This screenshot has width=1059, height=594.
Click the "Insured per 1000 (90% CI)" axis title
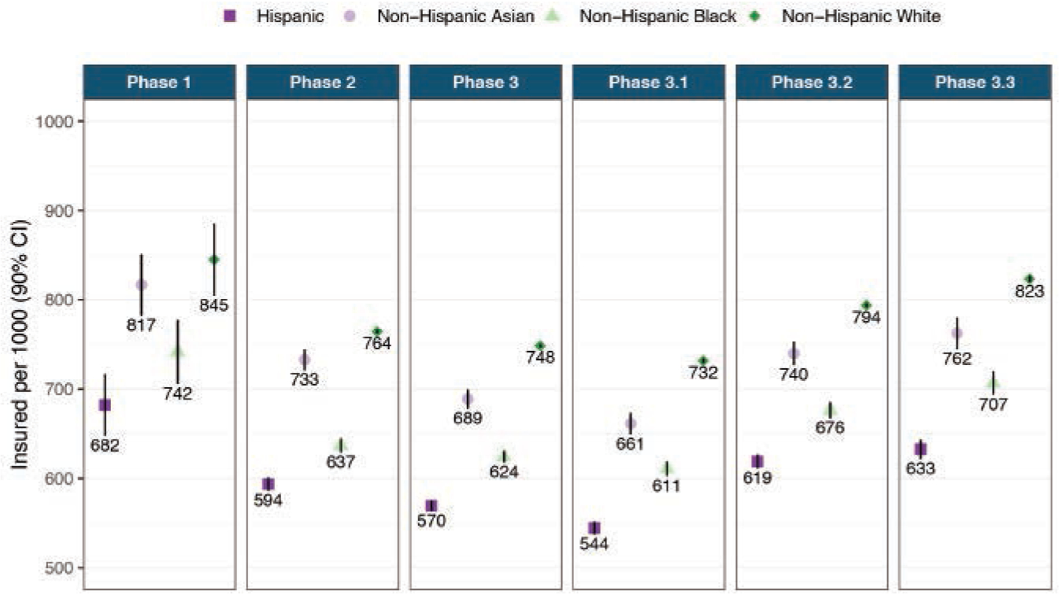[x=20, y=344]
